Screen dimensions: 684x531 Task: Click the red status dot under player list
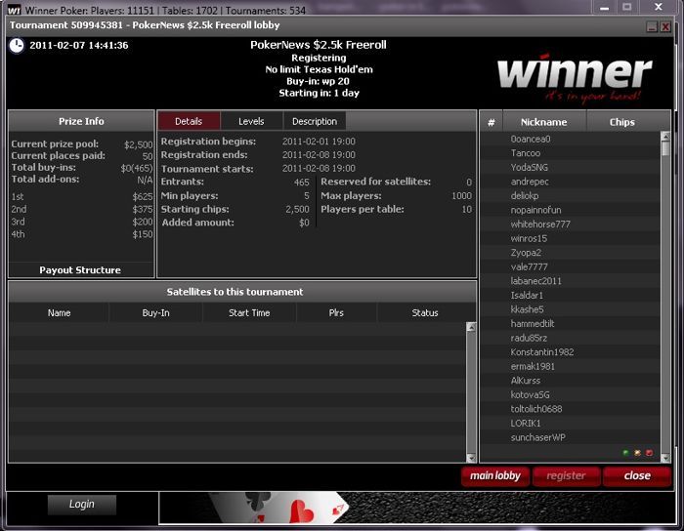click(649, 453)
